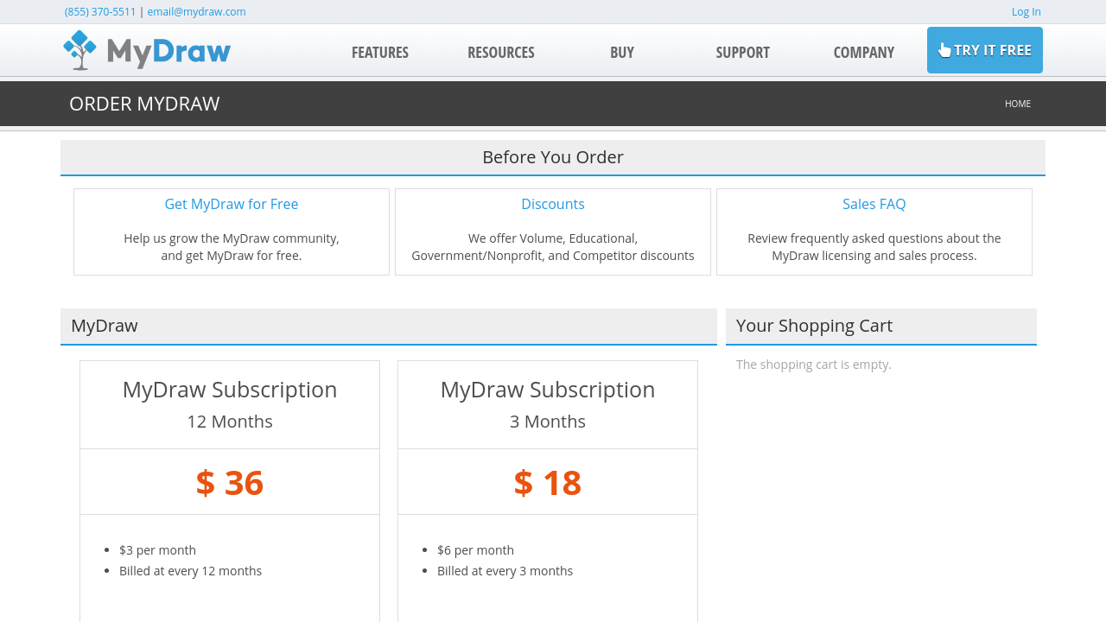The height and width of the screenshot is (622, 1106).
Task: Select the 3 Months subscription heading
Action: [548, 422]
